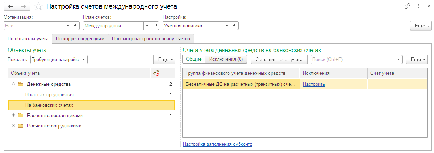Image resolution: width=434 pixels, height=153 pixels.
Task: Click into the Поиск search field
Action: click(x=352, y=59)
